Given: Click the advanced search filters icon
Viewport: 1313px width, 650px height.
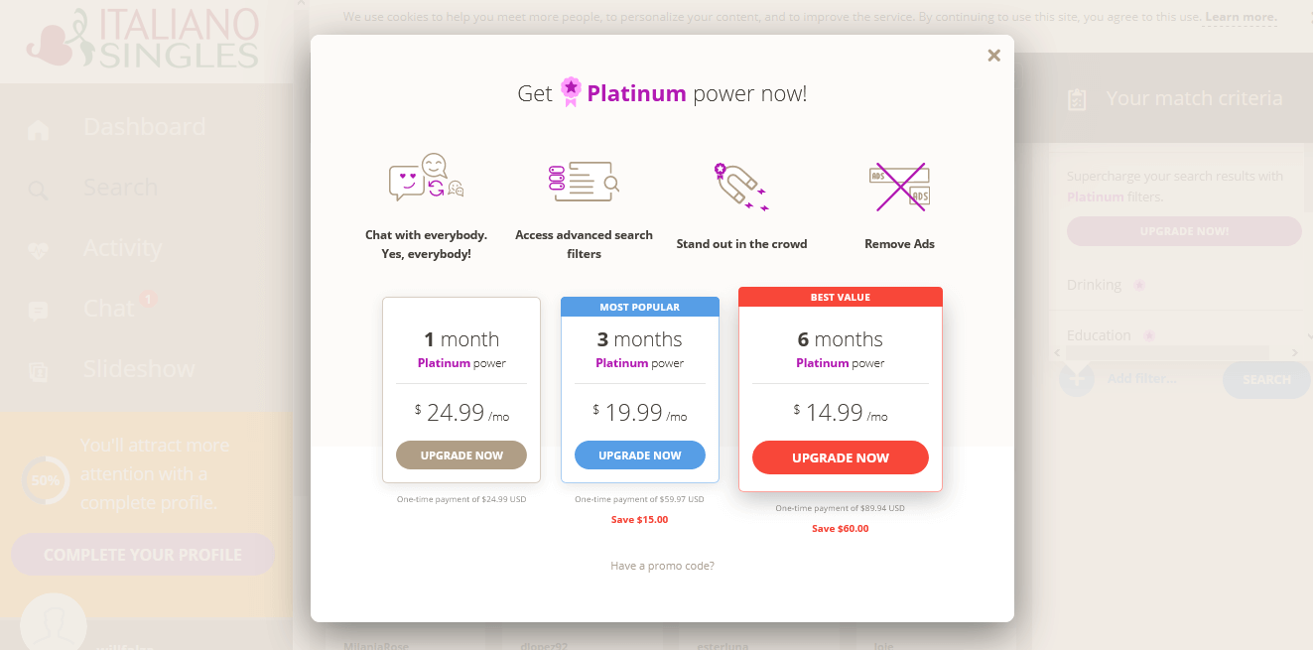Looking at the screenshot, I should pos(584,182).
